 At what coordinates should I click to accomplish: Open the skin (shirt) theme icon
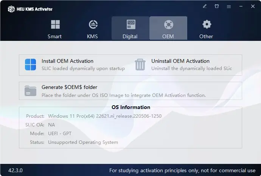tap(217, 6)
